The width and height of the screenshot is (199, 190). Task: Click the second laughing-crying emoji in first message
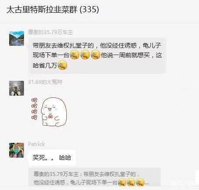85,55
